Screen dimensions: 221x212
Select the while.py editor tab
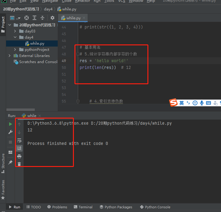pos(73,18)
